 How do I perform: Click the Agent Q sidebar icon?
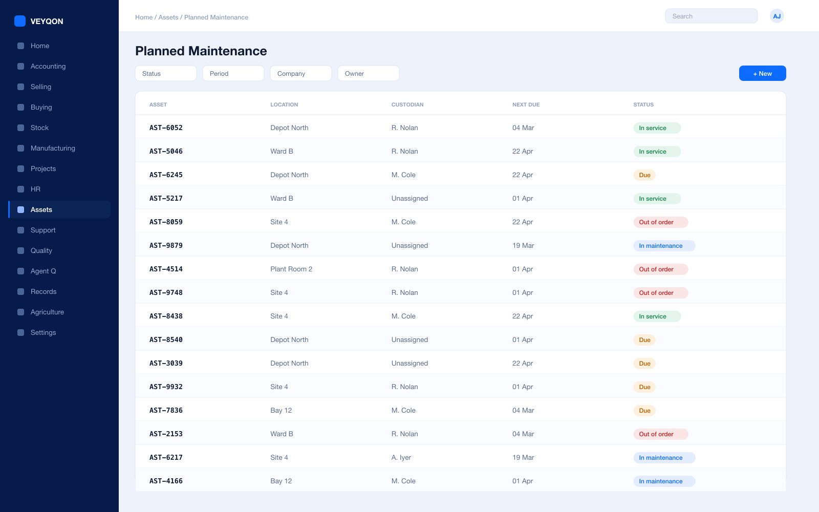tap(21, 271)
